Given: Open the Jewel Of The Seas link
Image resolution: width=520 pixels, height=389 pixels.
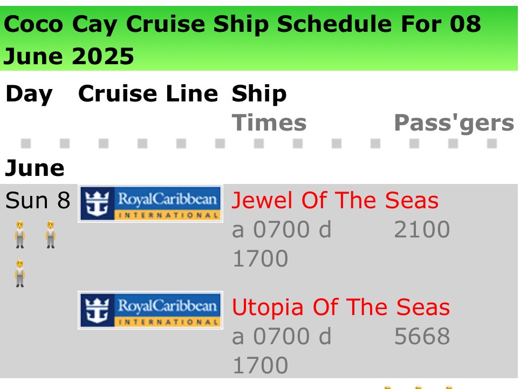Looking at the screenshot, I should [x=335, y=200].
